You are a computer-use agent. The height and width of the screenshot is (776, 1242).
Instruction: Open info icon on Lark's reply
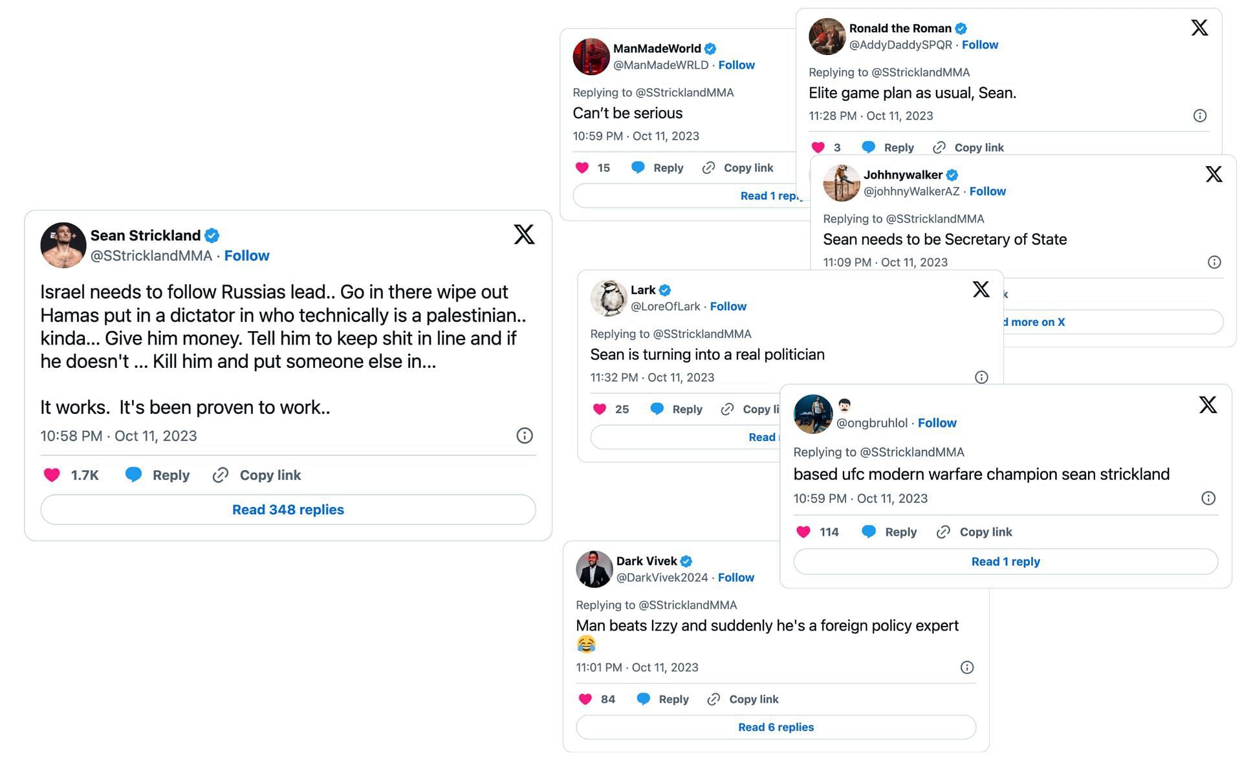[981, 377]
